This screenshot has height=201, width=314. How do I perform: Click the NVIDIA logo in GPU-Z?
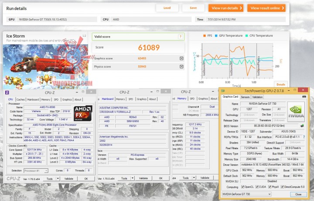[296, 112]
